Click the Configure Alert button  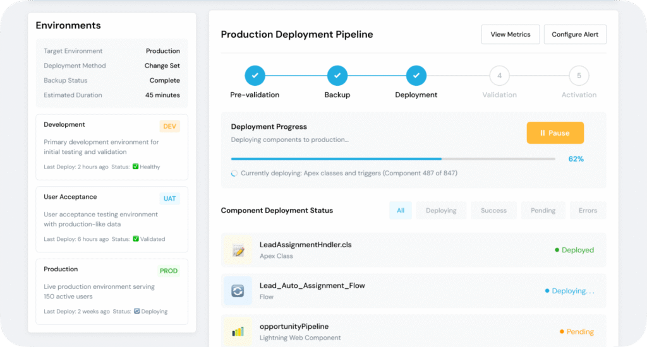tap(575, 35)
